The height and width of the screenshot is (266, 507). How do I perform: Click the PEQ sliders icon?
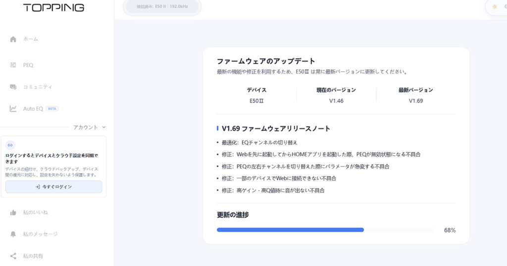pyautogui.click(x=13, y=65)
